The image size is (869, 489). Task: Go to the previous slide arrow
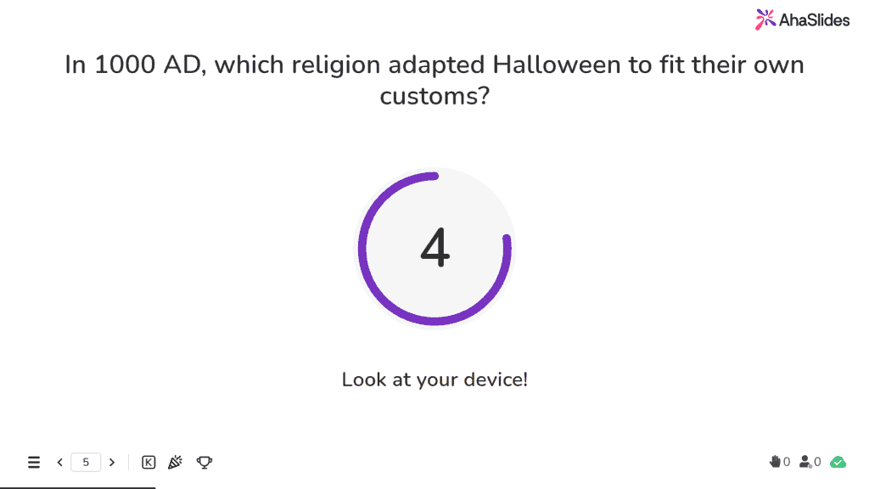tap(60, 462)
